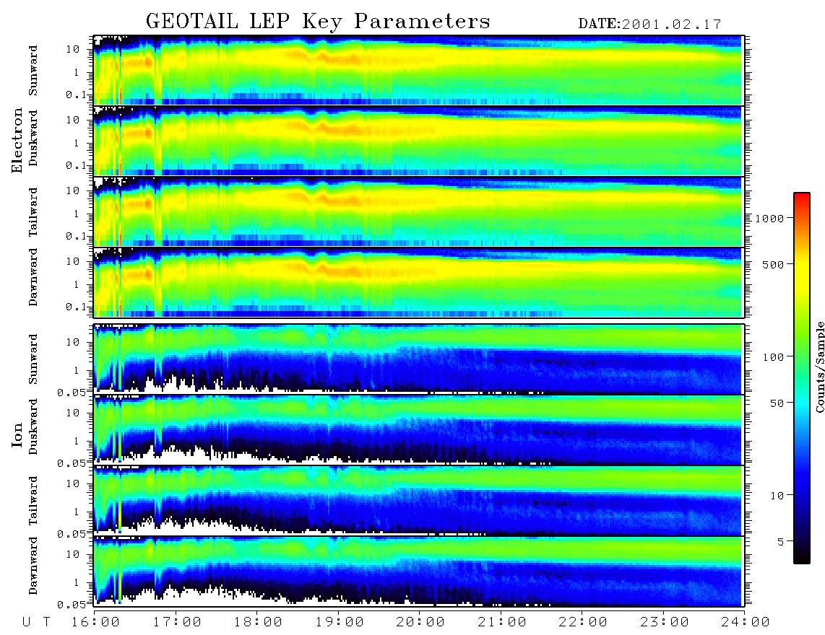
Task: Click the Electron 'Dawnward' panel label
Action: 33,277
